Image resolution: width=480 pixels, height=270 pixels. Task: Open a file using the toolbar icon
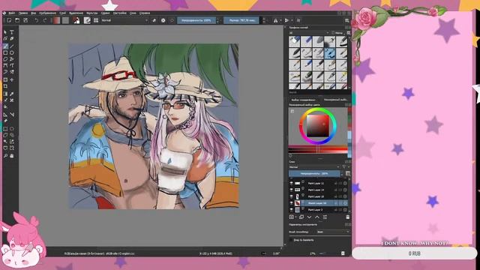coord(17,20)
